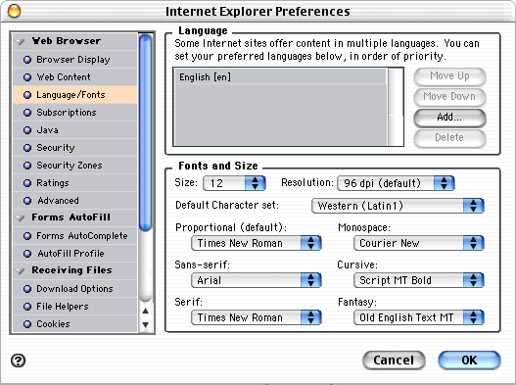Open the Resolution dropdown
This screenshot has width=516, height=385.
tap(396, 183)
